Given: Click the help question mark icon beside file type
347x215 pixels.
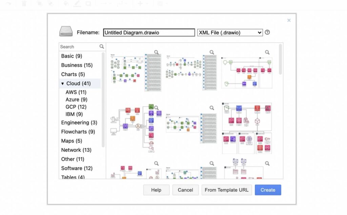Looking at the screenshot, I should (267, 32).
